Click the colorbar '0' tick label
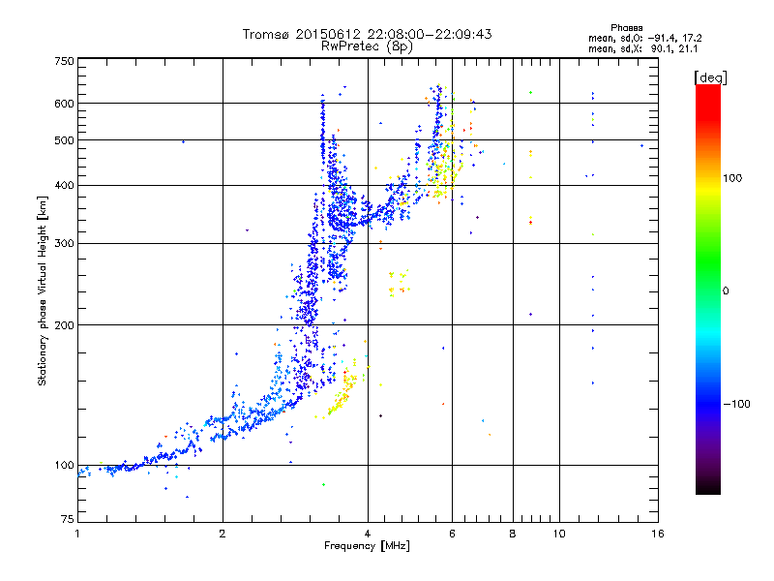This screenshot has width=774, height=581. pyautogui.click(x=726, y=291)
